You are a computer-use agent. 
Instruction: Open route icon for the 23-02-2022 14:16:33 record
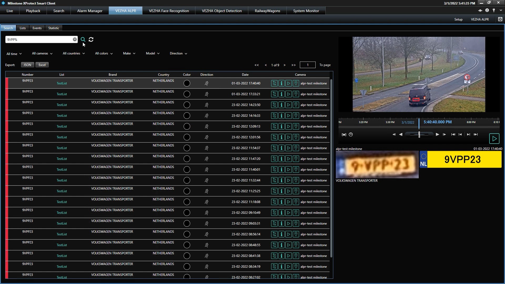[274, 116]
